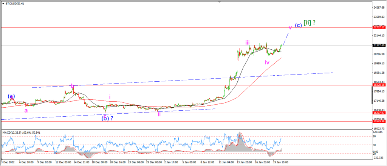Click the red 15549.98 price label
The width and height of the screenshot is (387, 166).
[x=378, y=122]
